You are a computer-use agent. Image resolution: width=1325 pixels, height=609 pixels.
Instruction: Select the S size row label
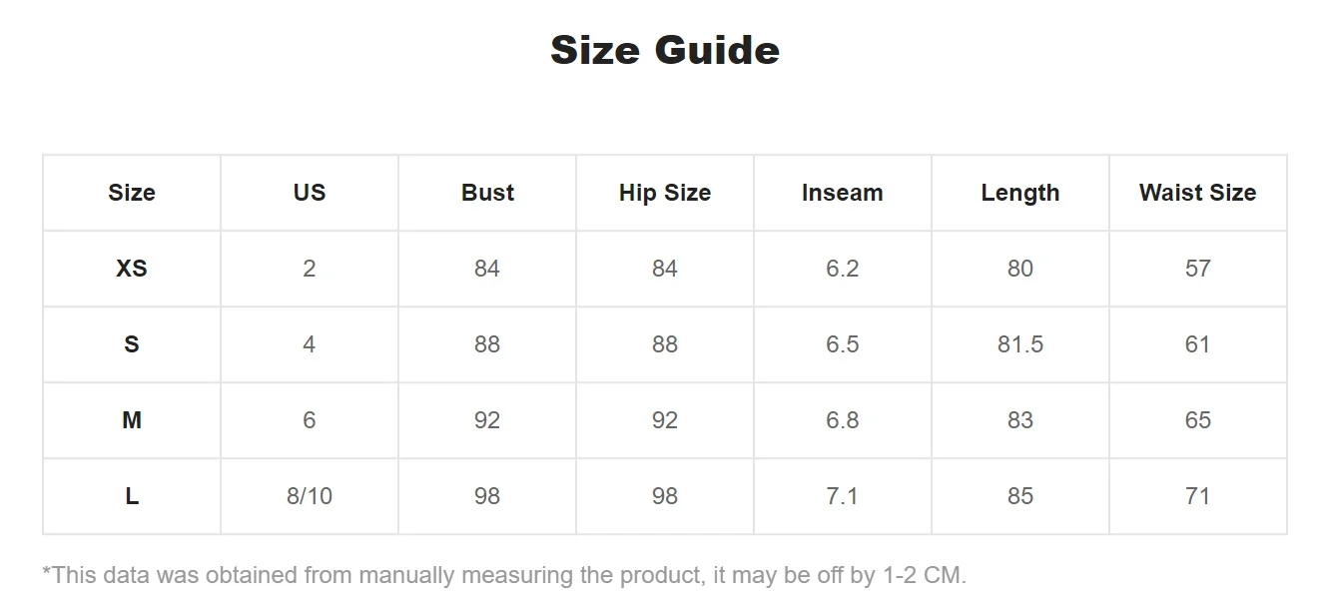coord(132,344)
